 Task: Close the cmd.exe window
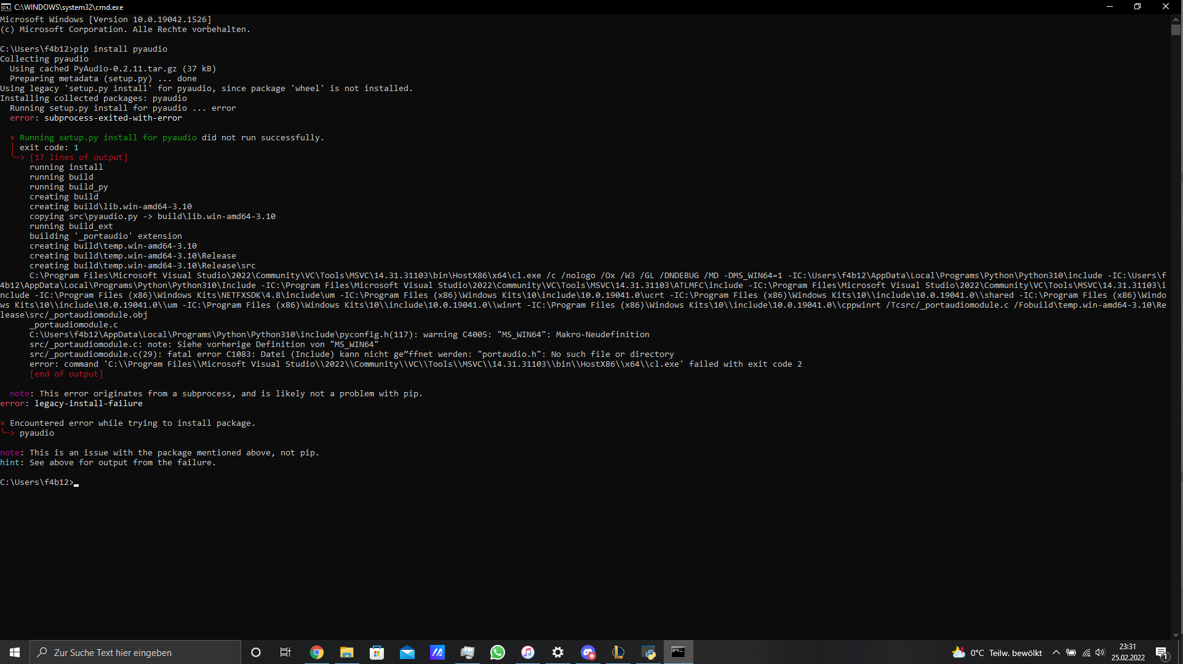pyautogui.click(x=1166, y=7)
